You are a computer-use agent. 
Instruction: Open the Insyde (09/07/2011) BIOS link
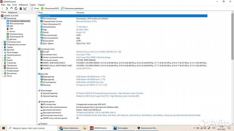tap(84, 68)
